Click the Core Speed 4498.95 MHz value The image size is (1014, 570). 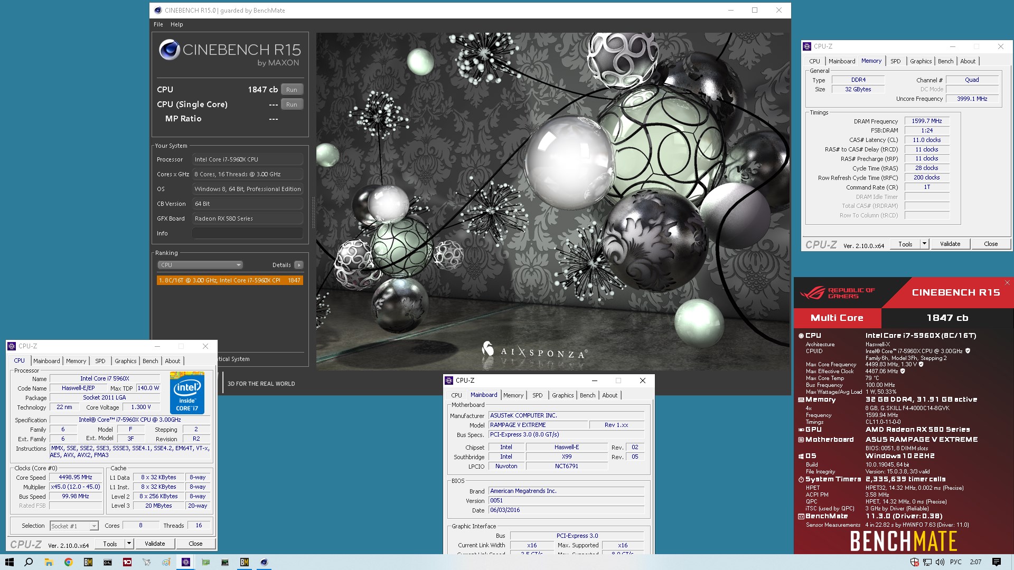(x=76, y=477)
